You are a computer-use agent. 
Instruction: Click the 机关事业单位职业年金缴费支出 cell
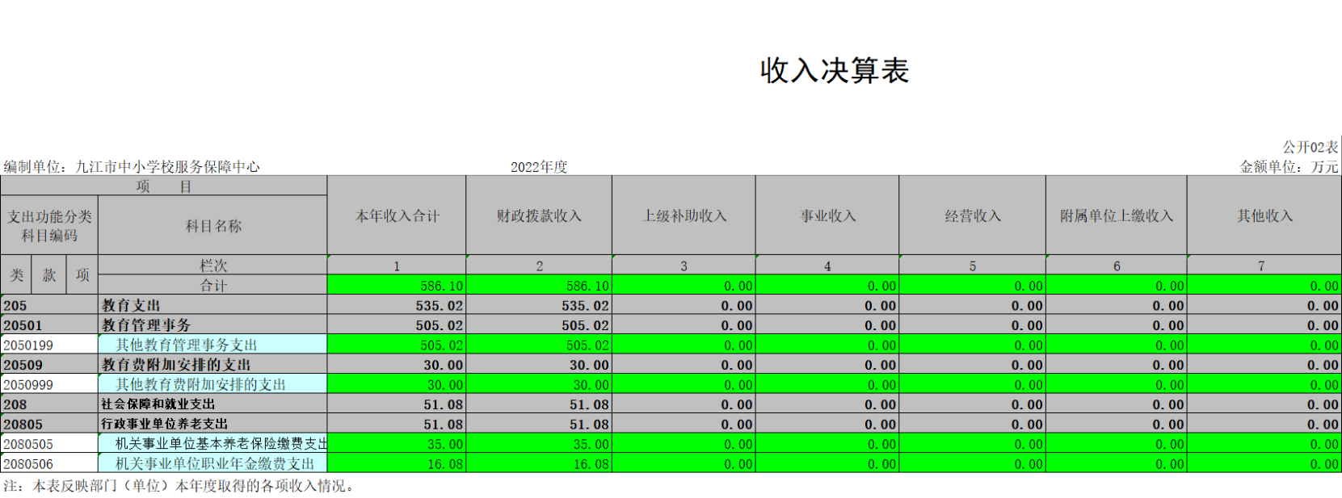214,464
